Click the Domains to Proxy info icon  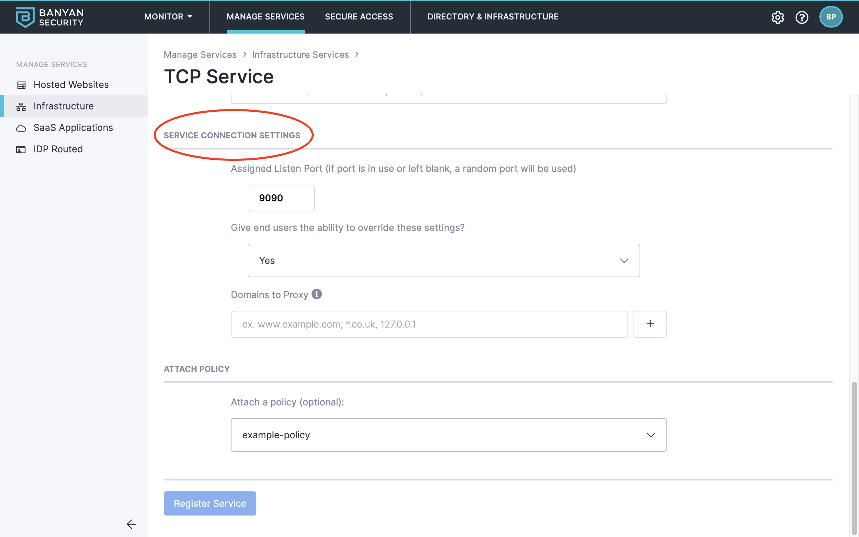(317, 294)
